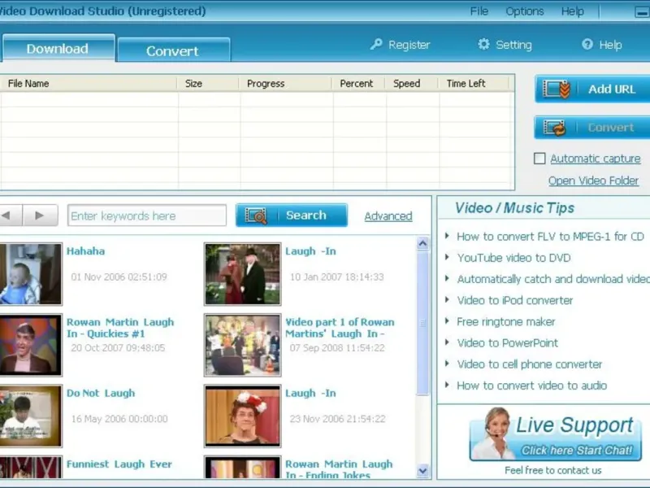Open the Advanced search link

click(388, 216)
